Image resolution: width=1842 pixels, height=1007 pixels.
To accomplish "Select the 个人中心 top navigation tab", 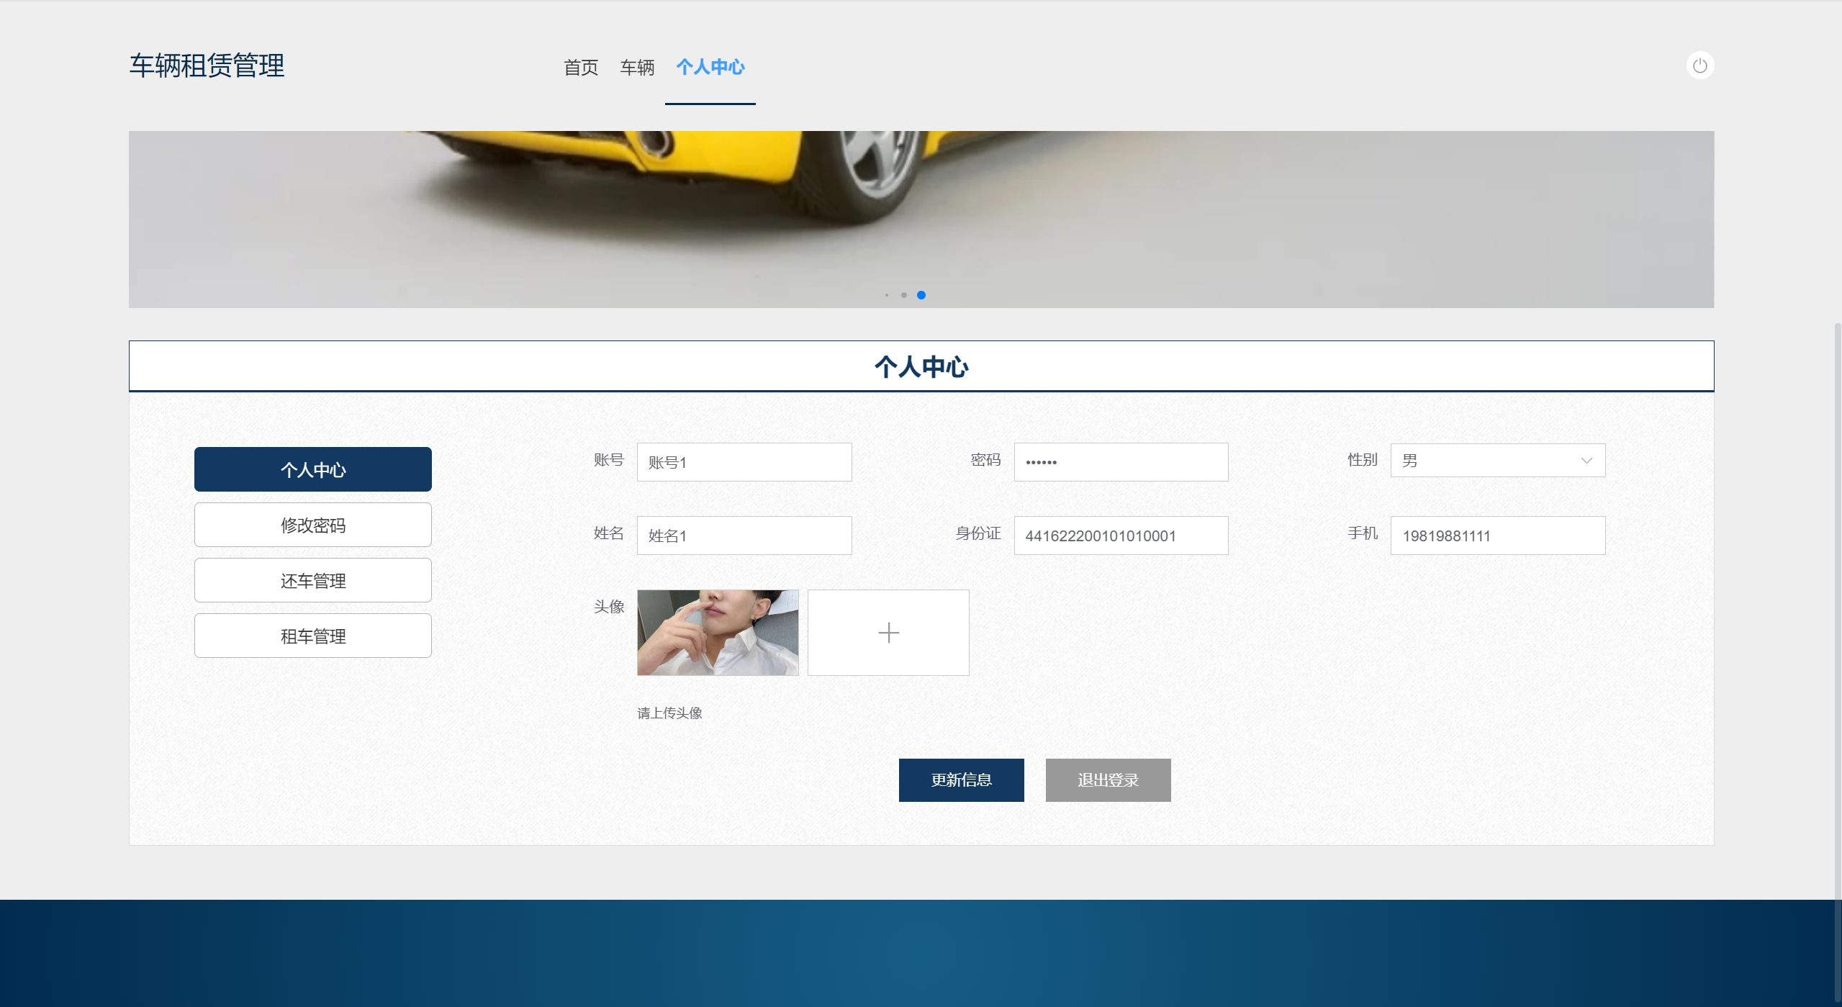I will 710,68.
